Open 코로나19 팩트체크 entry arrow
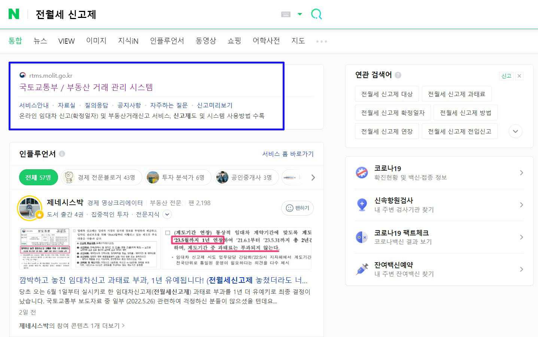The height and width of the screenshot is (337, 538). tap(522, 237)
